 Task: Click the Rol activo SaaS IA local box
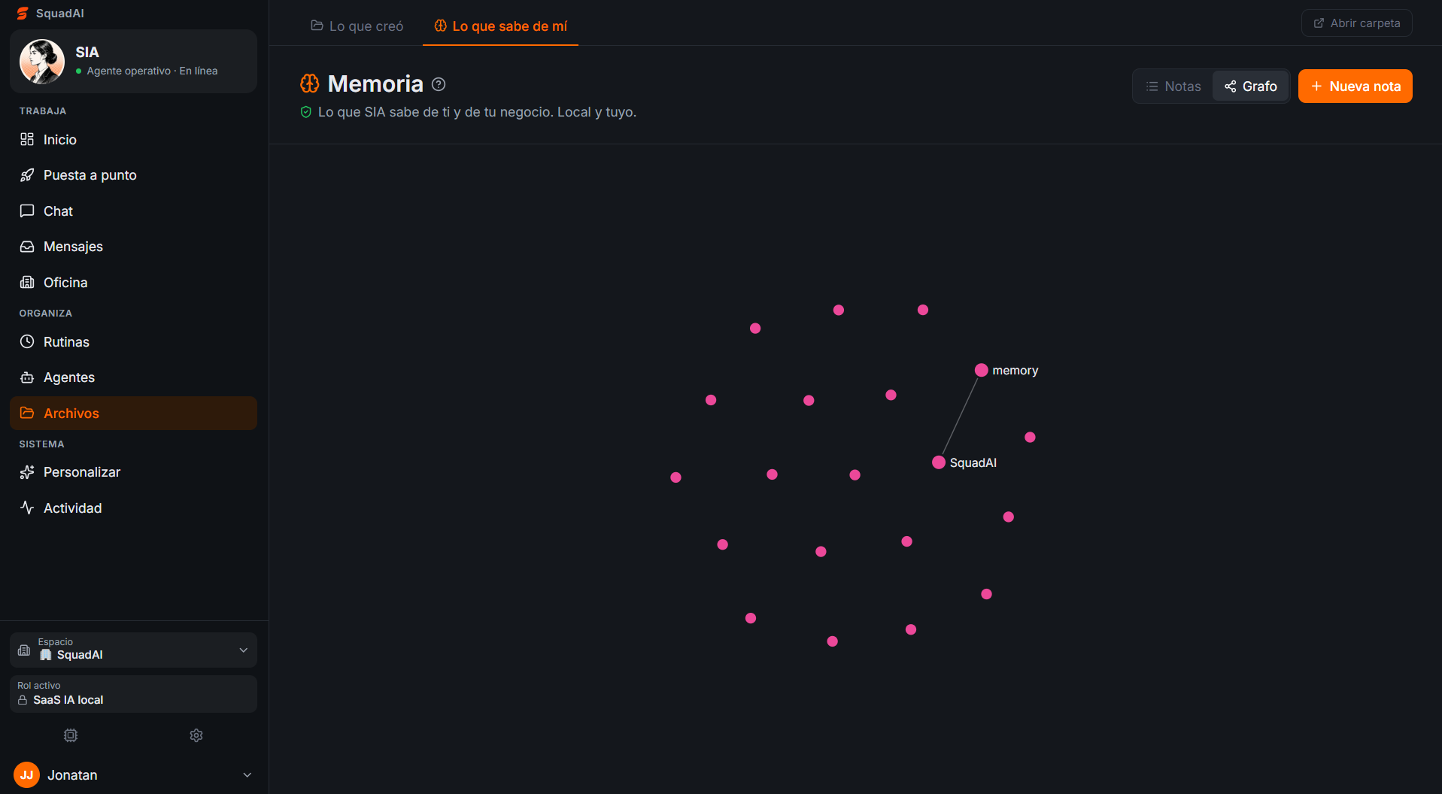[133, 694]
